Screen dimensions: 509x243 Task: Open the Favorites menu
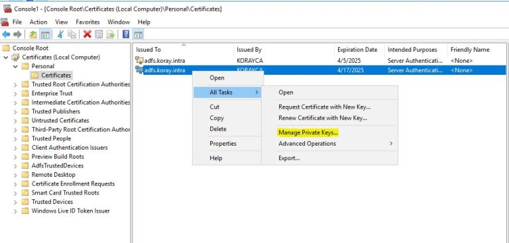87,22
